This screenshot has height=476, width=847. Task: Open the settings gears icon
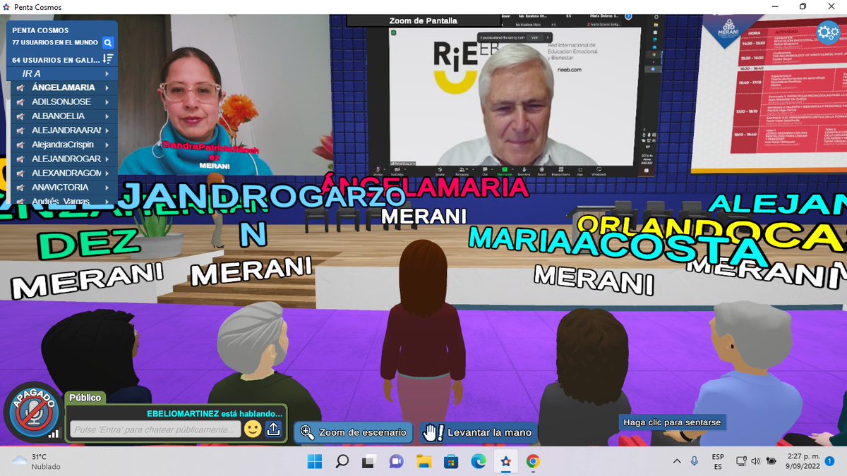click(x=827, y=32)
